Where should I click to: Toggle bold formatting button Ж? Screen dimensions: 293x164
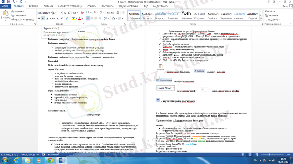(39, 18)
